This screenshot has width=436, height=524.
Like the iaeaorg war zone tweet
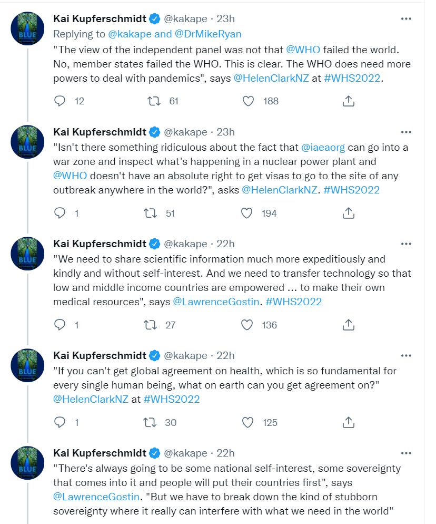coord(247,213)
